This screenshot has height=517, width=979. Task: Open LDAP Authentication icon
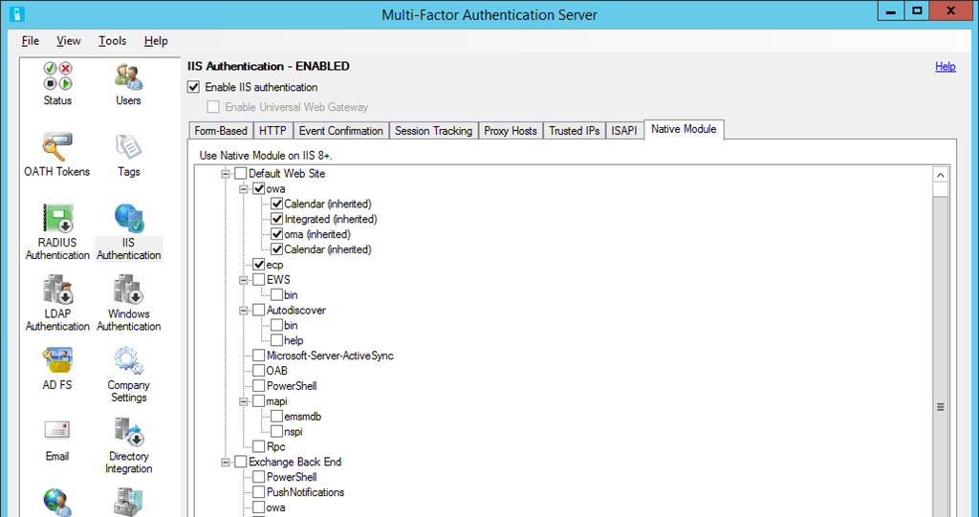pyautogui.click(x=57, y=303)
